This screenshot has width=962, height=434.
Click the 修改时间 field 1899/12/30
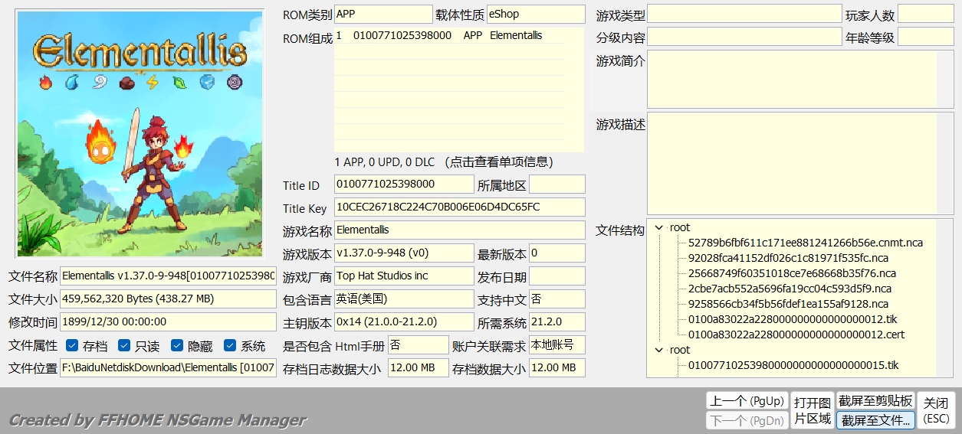(168, 322)
